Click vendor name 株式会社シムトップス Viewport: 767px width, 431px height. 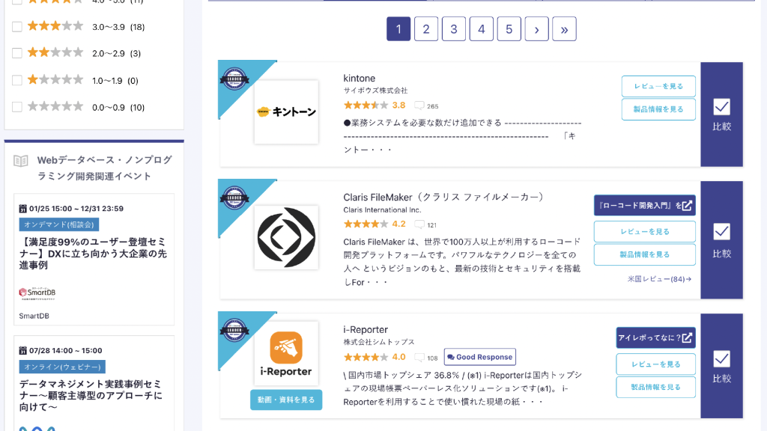tap(379, 342)
